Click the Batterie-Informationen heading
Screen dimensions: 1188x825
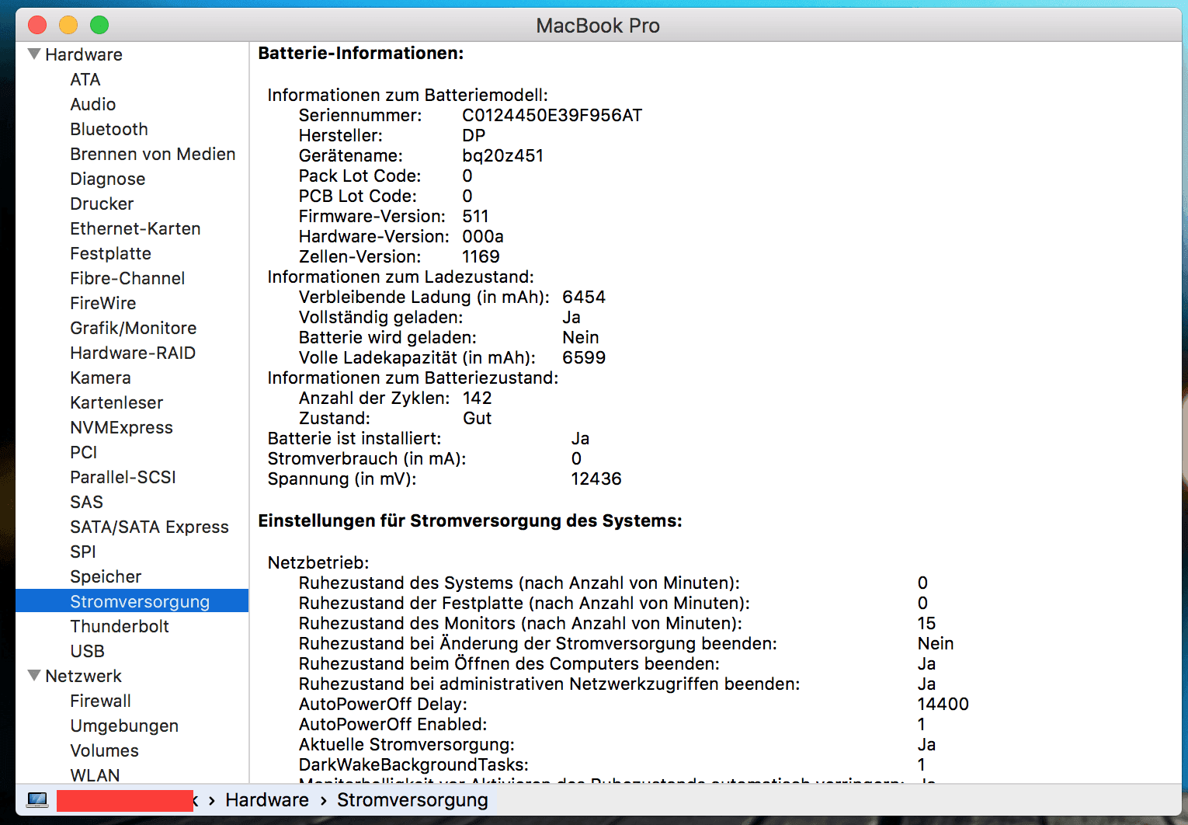click(361, 53)
